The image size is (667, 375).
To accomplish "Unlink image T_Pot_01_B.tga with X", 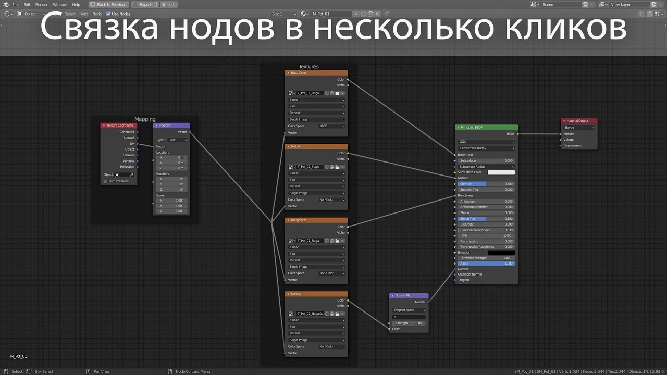I will [x=342, y=93].
